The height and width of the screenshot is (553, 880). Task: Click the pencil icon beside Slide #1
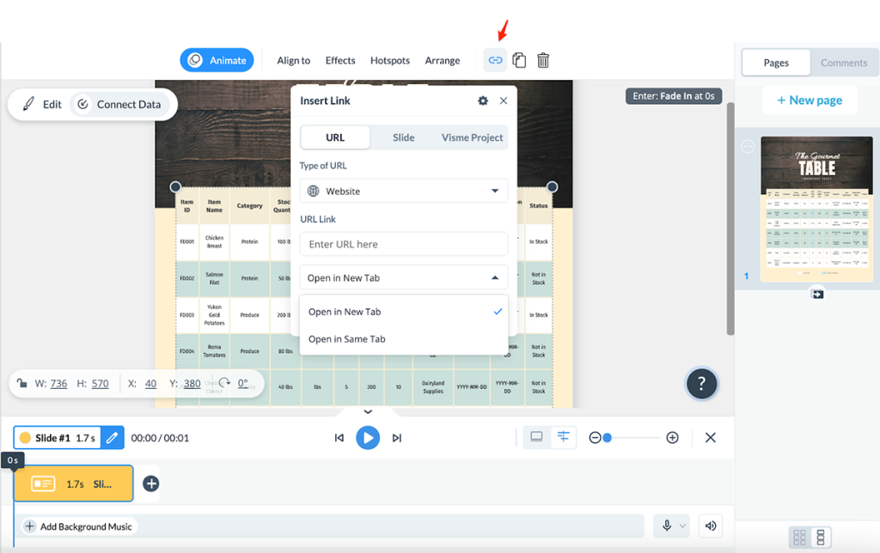click(112, 438)
